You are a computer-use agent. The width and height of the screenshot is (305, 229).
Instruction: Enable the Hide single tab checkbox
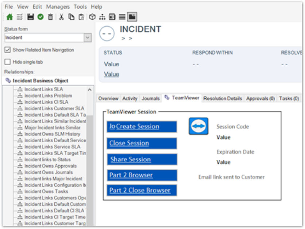click(x=8, y=62)
